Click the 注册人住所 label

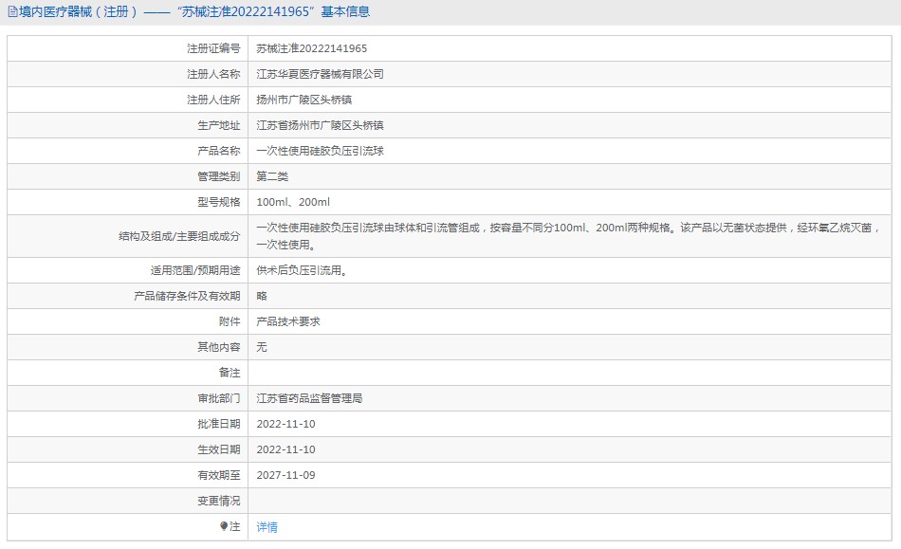213,100
